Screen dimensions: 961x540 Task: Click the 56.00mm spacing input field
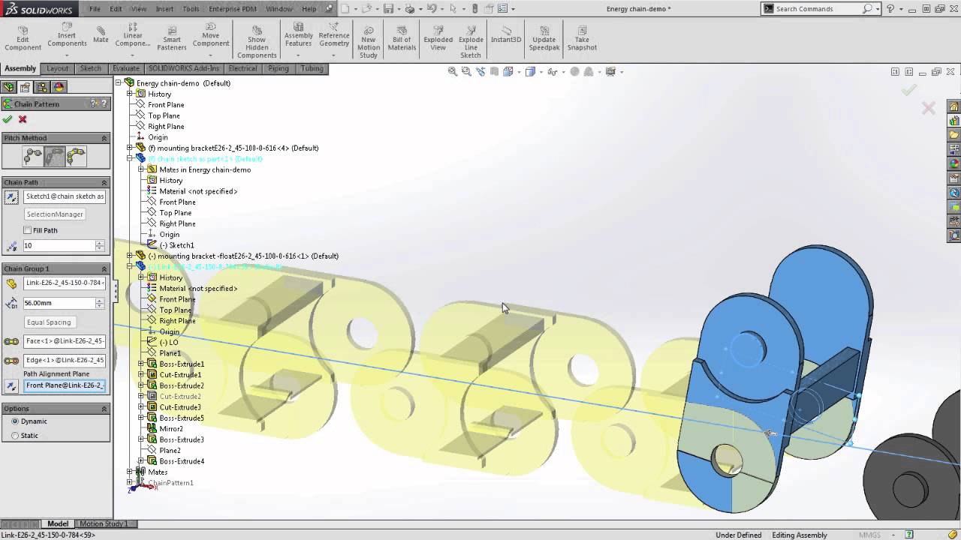tap(59, 303)
